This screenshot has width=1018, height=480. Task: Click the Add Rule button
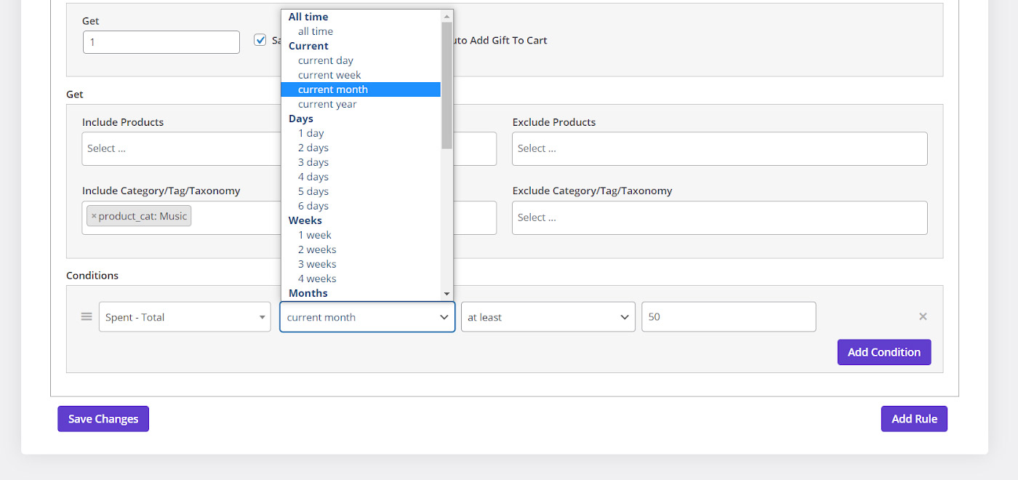point(914,419)
